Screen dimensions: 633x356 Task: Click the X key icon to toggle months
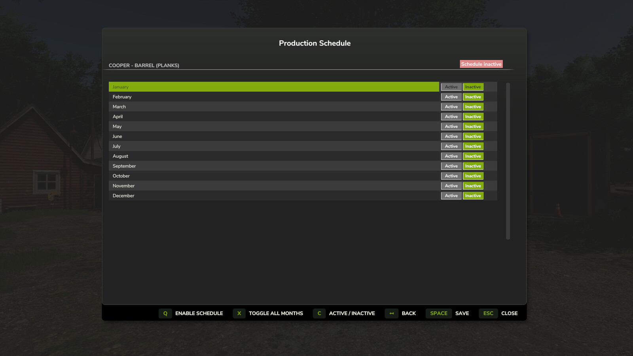pyautogui.click(x=239, y=313)
